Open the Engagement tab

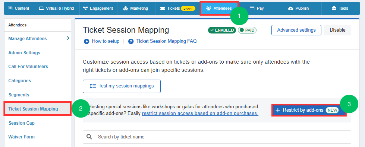pyautogui.click(x=98, y=8)
